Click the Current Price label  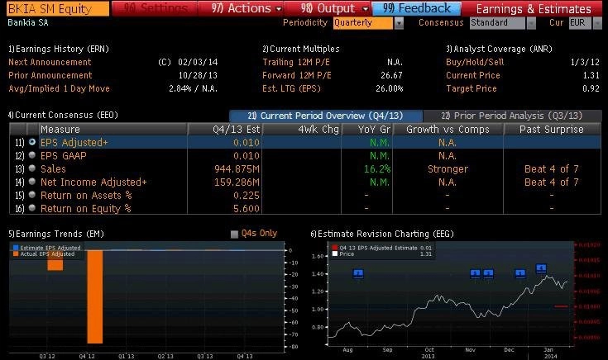pyautogui.click(x=473, y=75)
